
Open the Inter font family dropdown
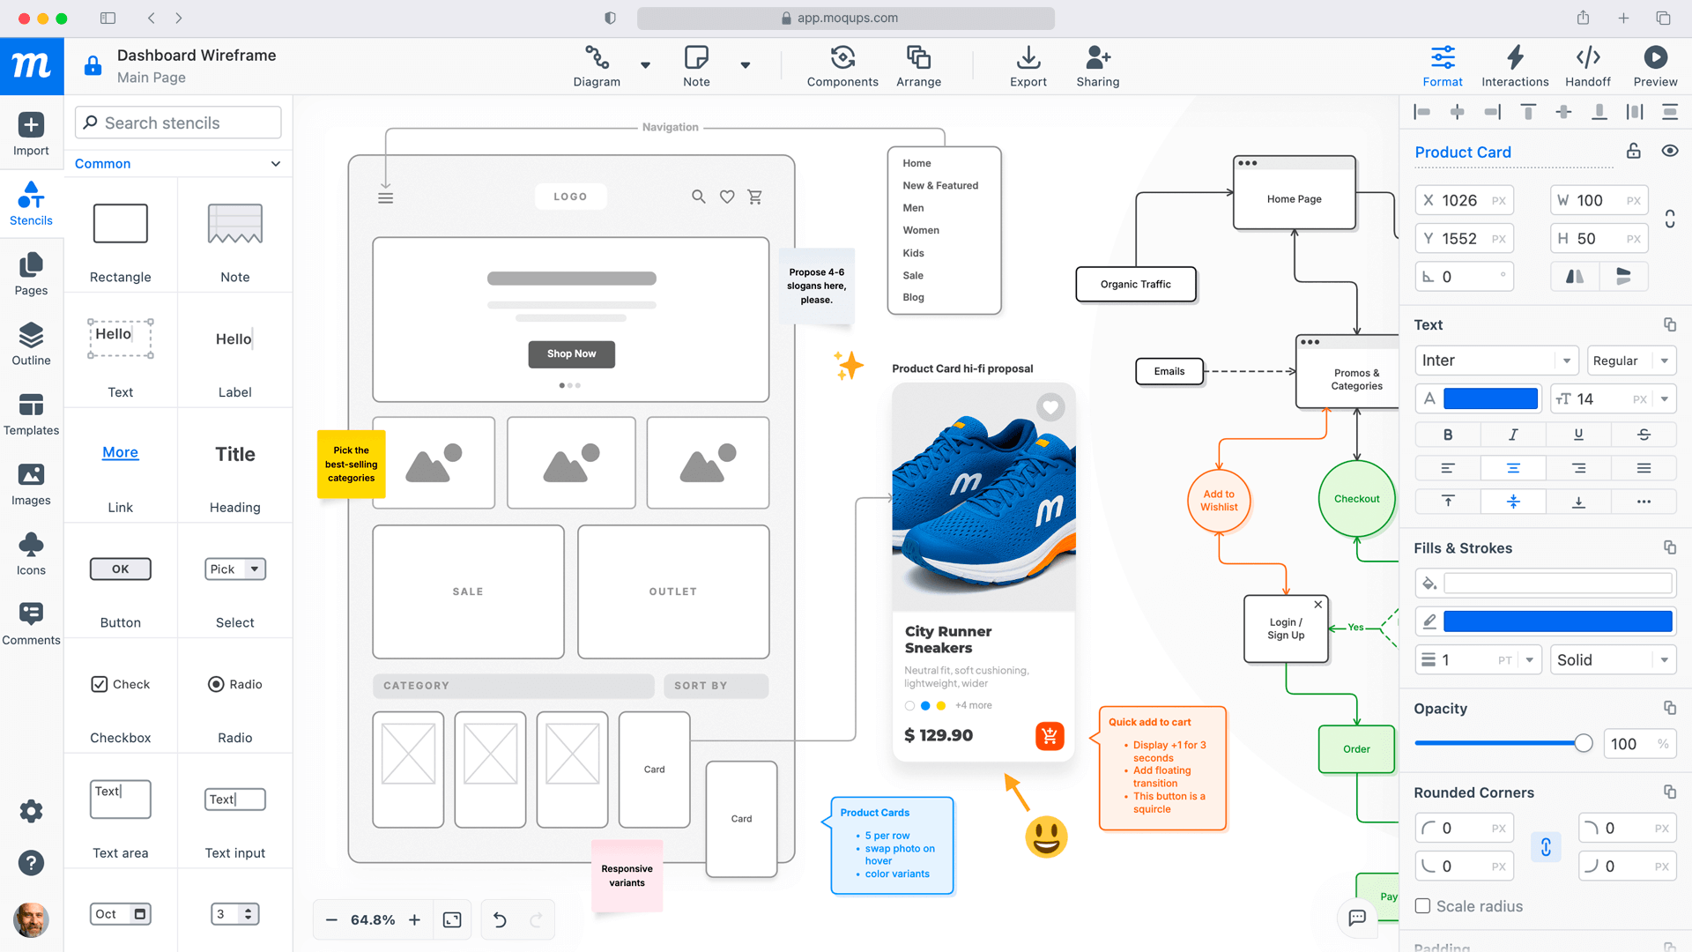click(x=1495, y=360)
